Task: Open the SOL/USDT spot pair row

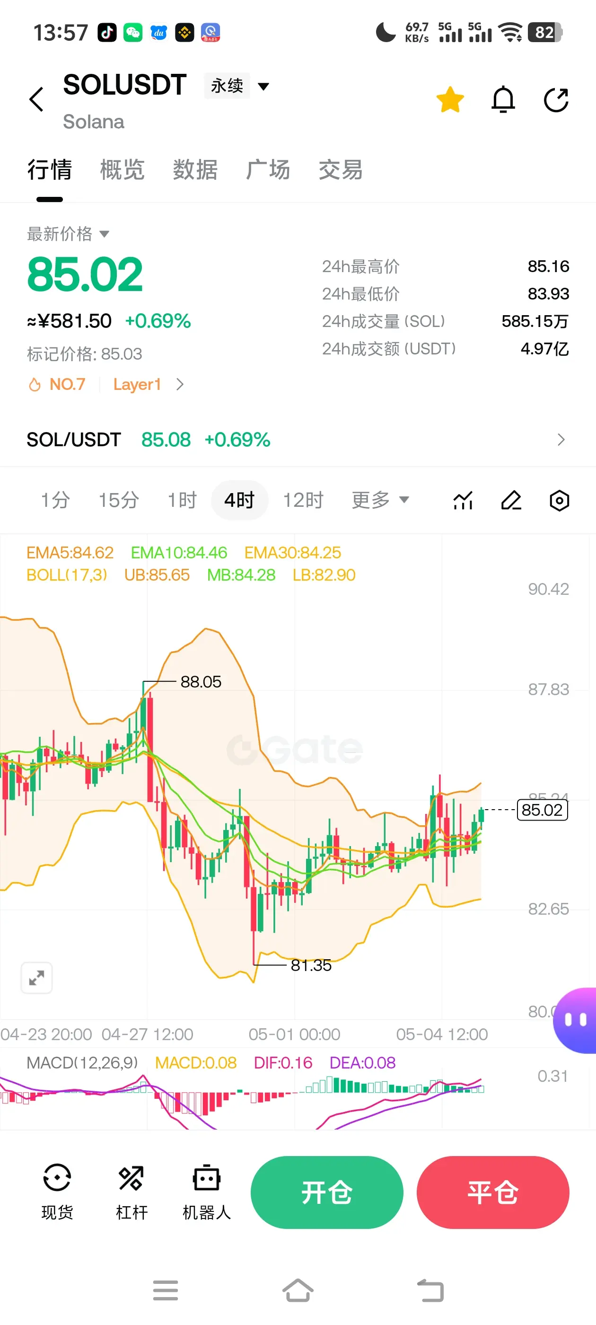Action: [298, 440]
